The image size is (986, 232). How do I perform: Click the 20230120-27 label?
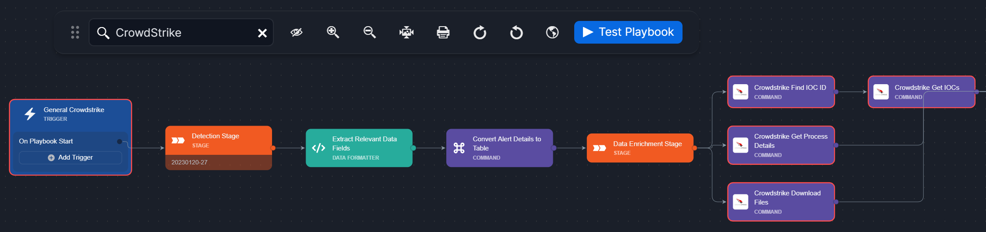tap(190, 162)
